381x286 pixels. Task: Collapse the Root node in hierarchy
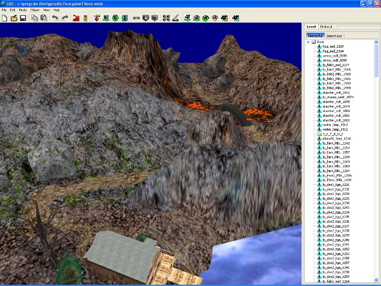[308, 42]
